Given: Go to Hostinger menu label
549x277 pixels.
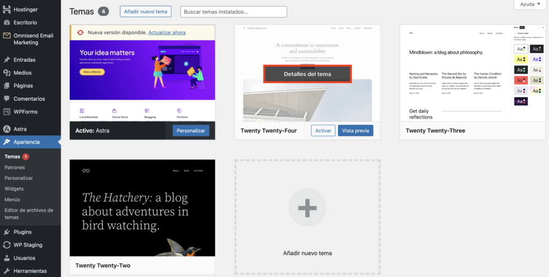Looking at the screenshot, I should (26, 10).
